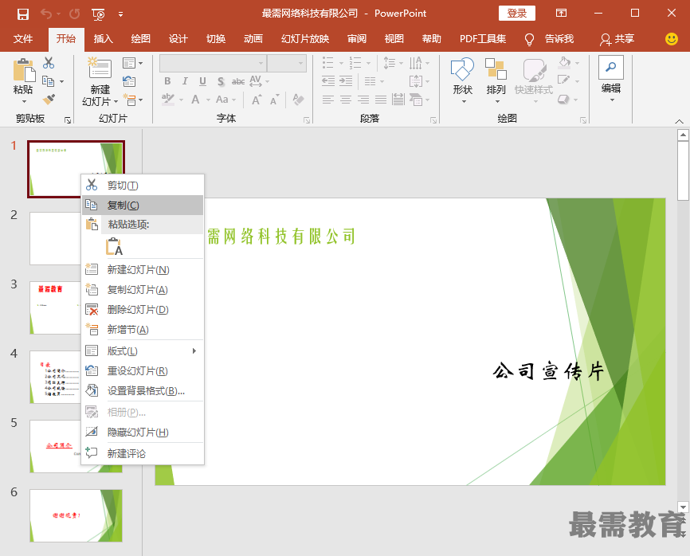Screen dimensions: 690x556
Task: Click the Save icon in quick access toolbar
Action: (23, 14)
